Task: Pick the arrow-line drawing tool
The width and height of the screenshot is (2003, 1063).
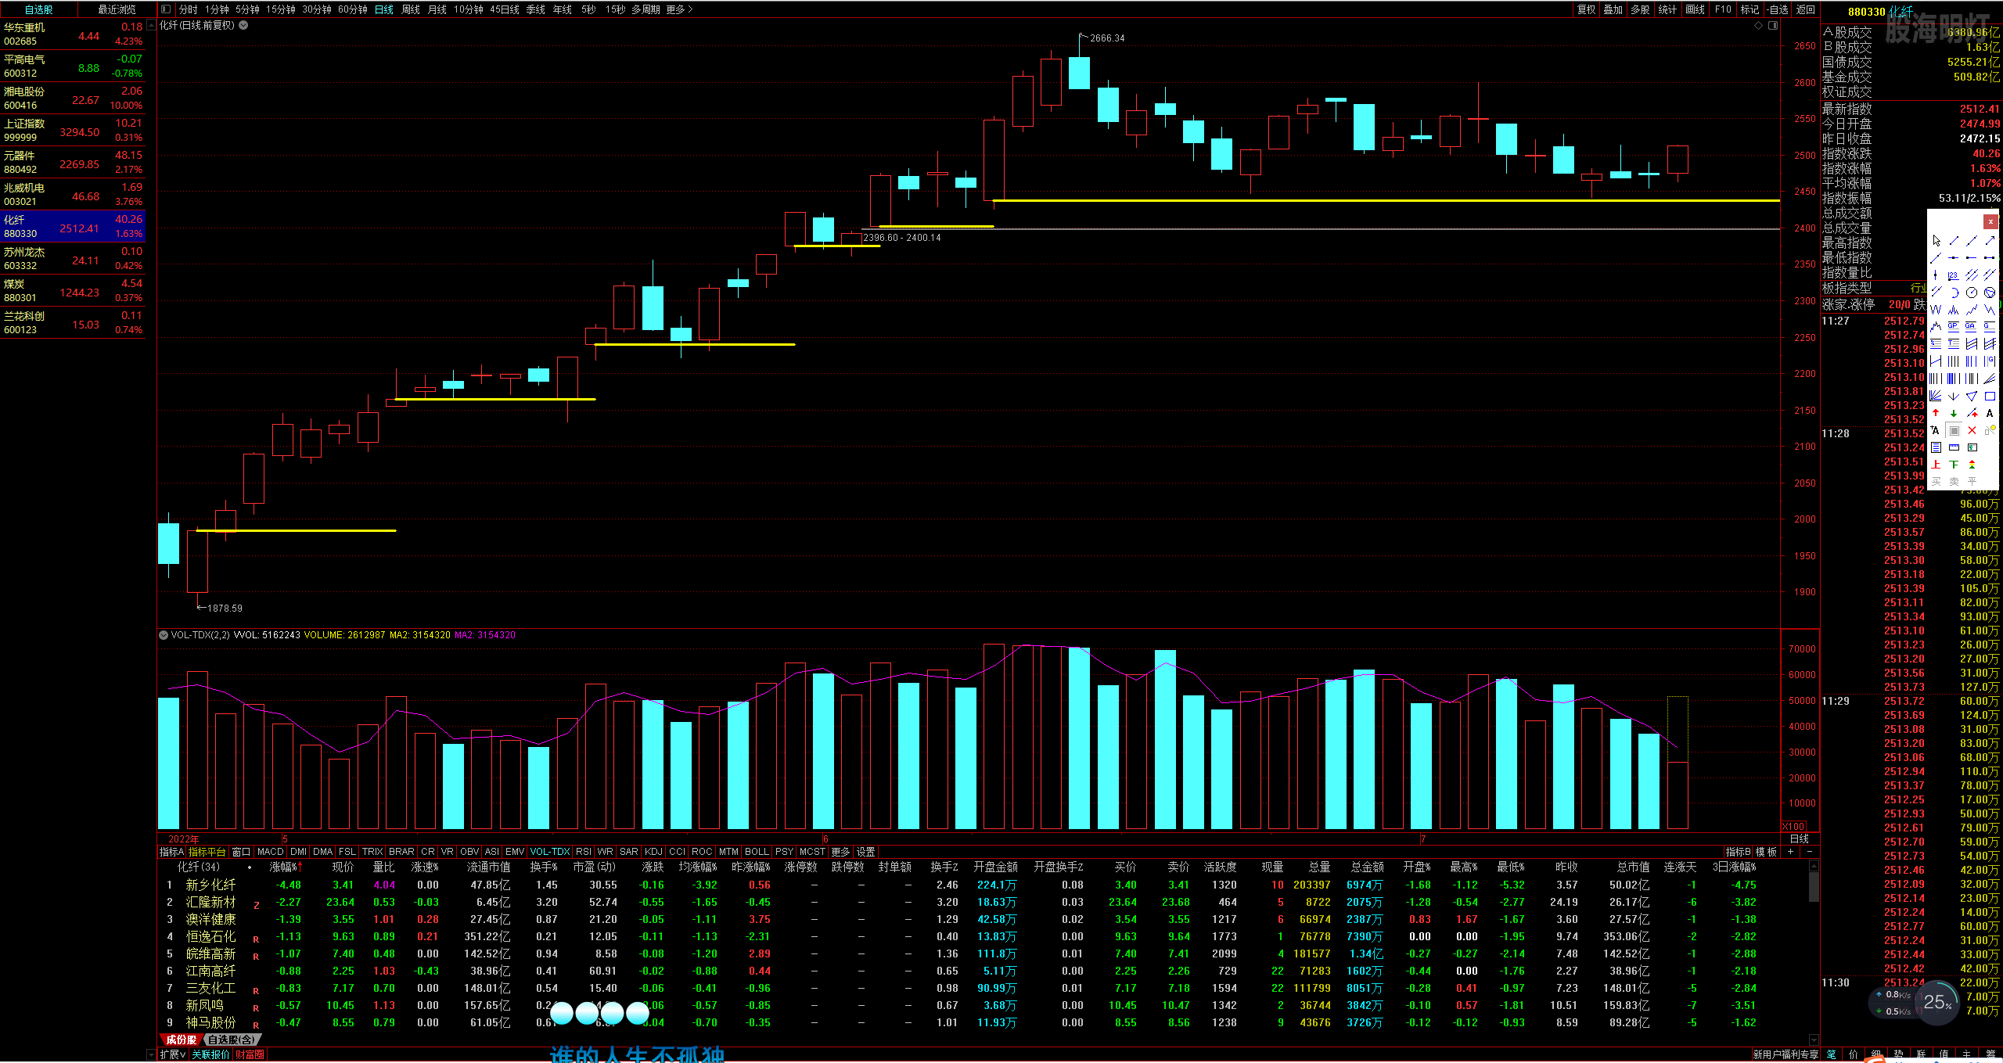Action: click(x=1990, y=240)
